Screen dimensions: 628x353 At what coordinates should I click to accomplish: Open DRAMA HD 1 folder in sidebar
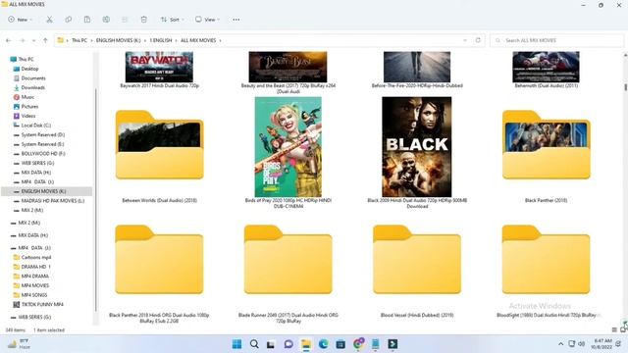coord(35,267)
